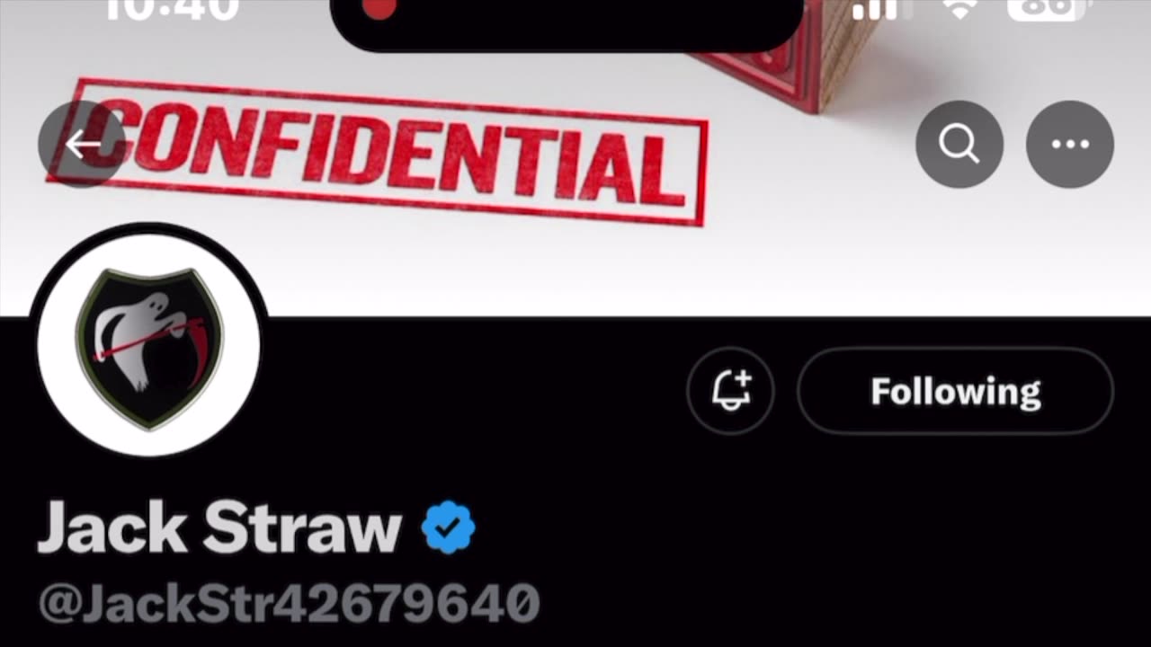Turn on notifications with the bell-plus icon

point(730,391)
